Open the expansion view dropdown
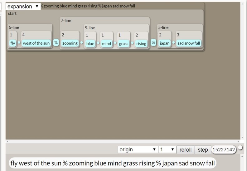The image size is (247, 171). coord(23,6)
